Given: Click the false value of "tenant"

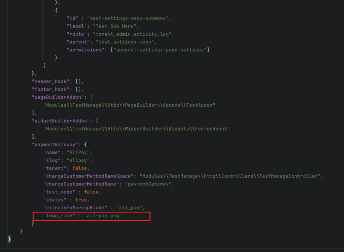Looking at the screenshot, I should click(x=80, y=169).
